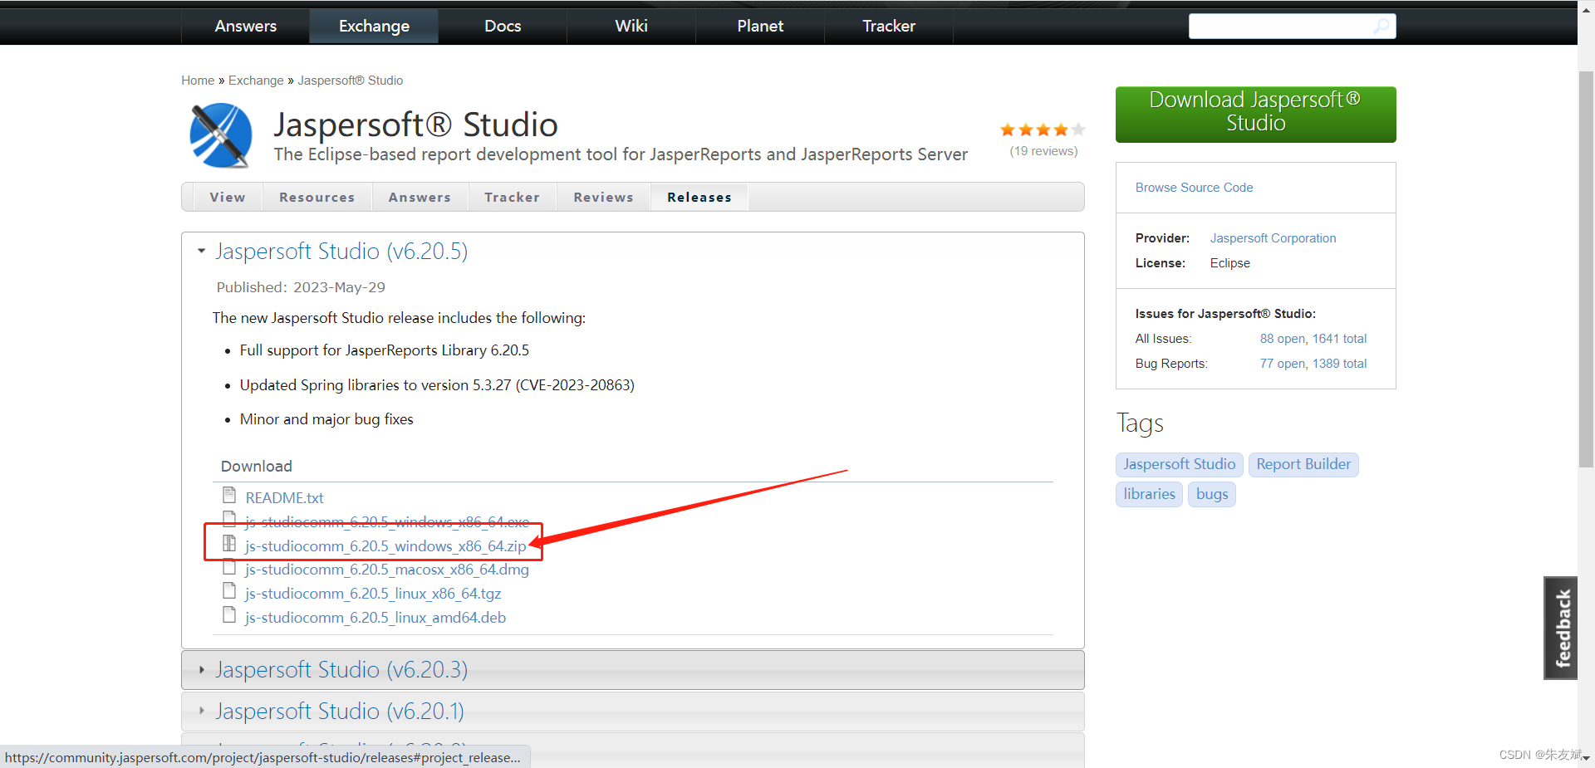This screenshot has width=1595, height=768.
Task: Open the feedback side tab
Action: pyautogui.click(x=1561, y=628)
